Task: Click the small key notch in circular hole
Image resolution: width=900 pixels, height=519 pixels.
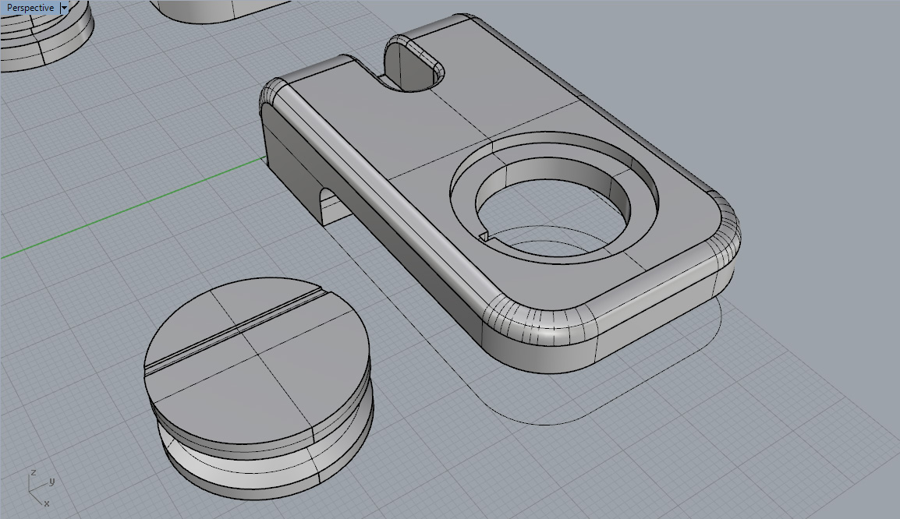Action: pyautogui.click(x=484, y=235)
